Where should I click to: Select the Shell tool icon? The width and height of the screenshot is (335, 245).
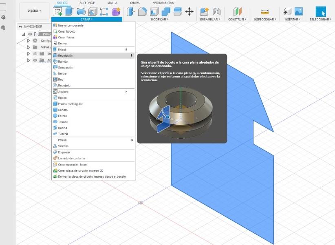tap(154, 11)
